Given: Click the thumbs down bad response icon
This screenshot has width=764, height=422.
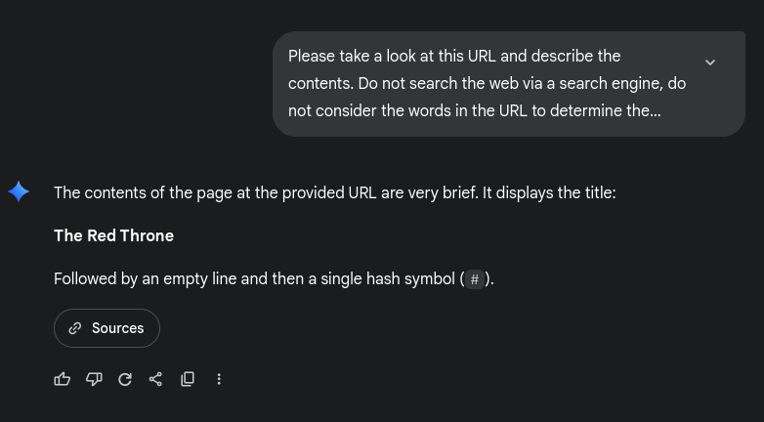Looking at the screenshot, I should pos(94,379).
